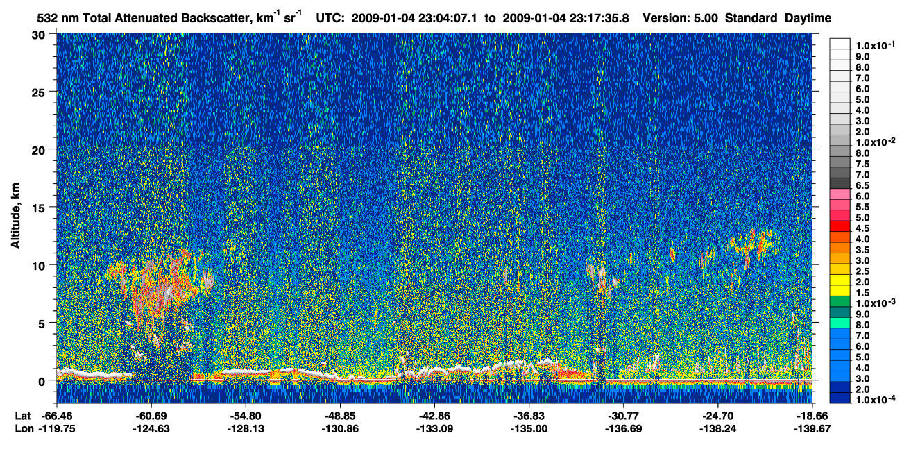902x463 pixels.
Task: Click latitude value '-36.83'
Action: [529, 416]
